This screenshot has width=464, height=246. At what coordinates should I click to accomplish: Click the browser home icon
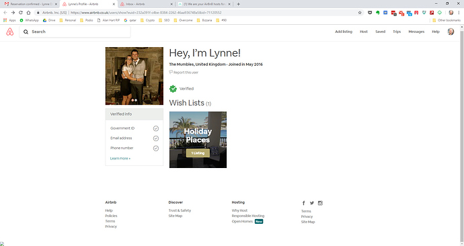[28, 12]
